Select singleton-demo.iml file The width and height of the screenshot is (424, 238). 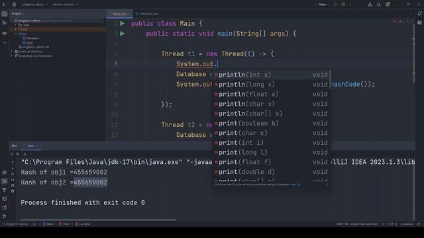pos(34,47)
